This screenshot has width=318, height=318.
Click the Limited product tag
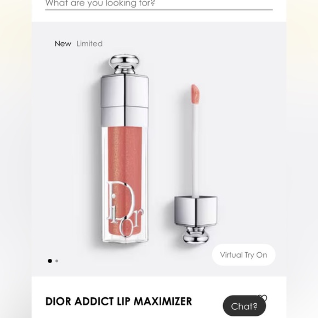pos(89,44)
